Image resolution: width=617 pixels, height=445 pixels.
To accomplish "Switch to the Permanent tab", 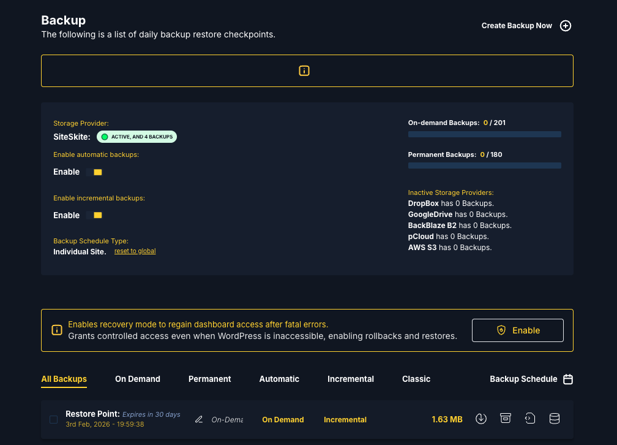I will click(210, 379).
